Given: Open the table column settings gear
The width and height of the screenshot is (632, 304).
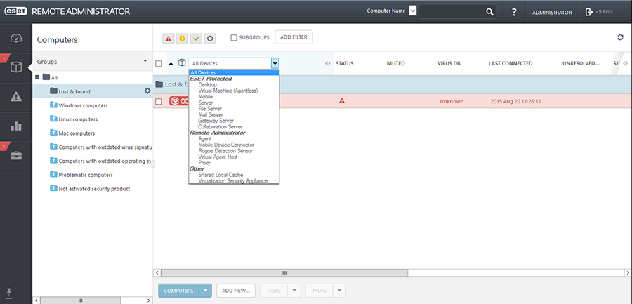Looking at the screenshot, I should [625, 64].
